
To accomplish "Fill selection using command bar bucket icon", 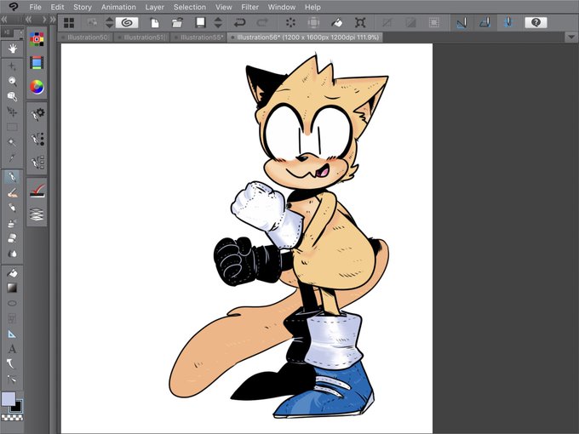I will pyautogui.click(x=337, y=23).
